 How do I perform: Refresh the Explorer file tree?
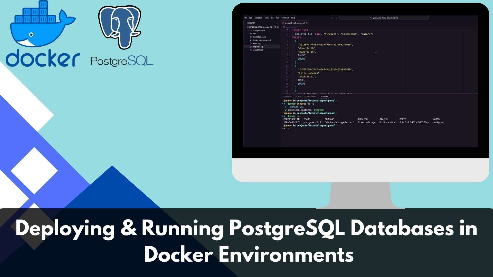[x=275, y=27]
